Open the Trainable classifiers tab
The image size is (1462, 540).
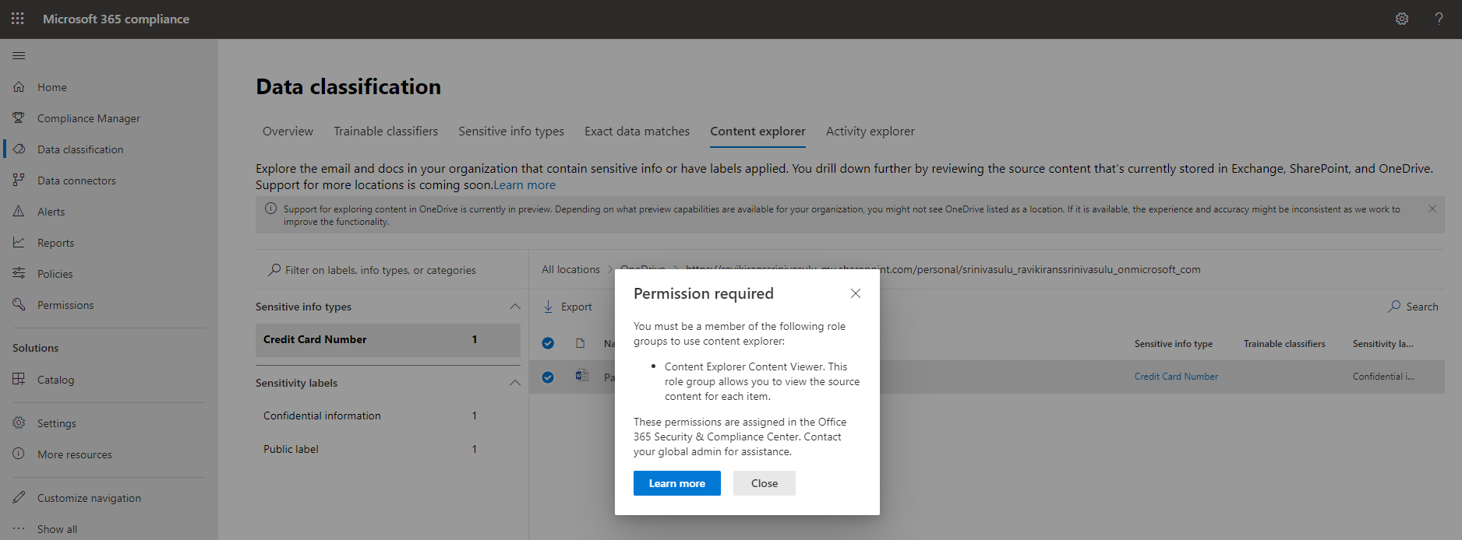point(386,131)
